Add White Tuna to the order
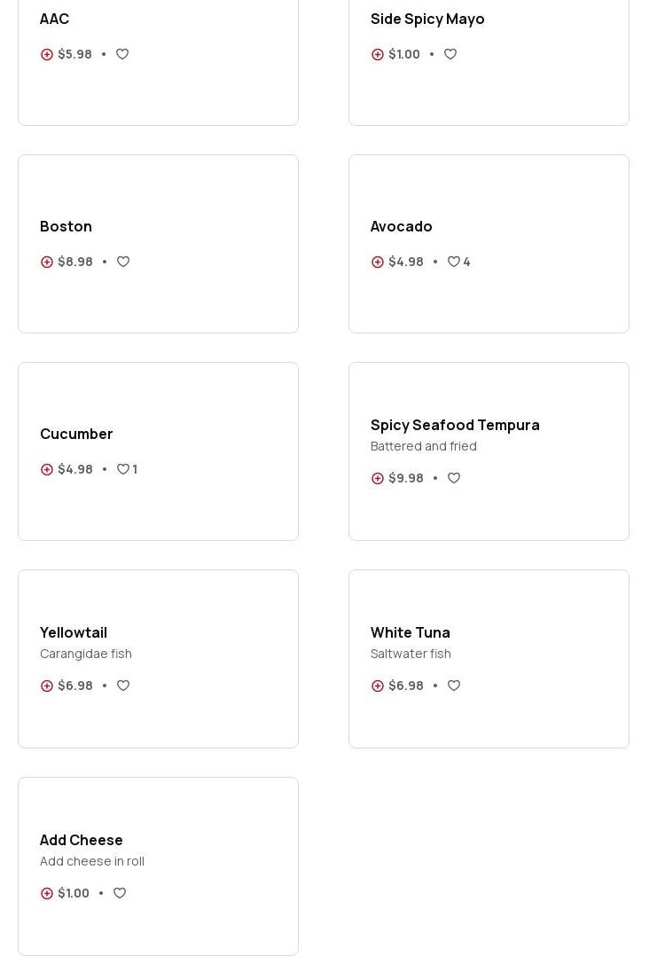This screenshot has width=665, height=972. point(378,686)
